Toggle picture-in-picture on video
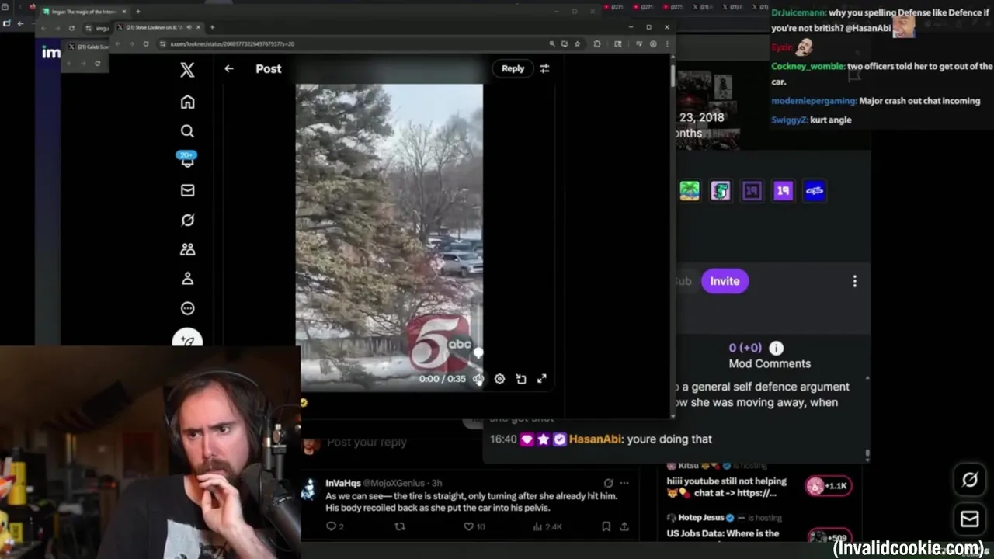The height and width of the screenshot is (559, 994). click(521, 379)
